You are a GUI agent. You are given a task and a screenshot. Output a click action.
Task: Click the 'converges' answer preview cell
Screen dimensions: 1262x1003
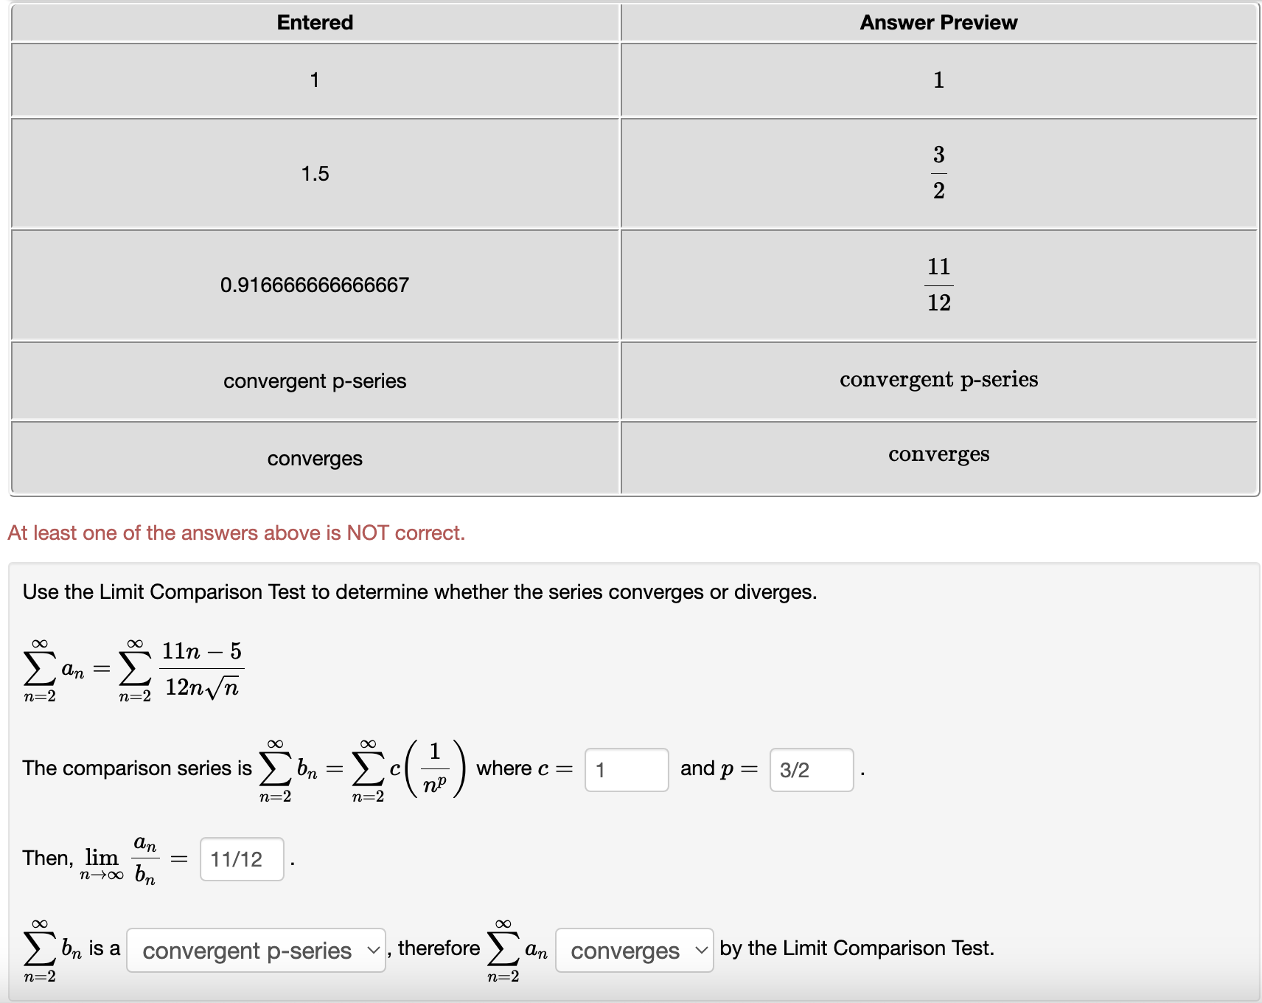(x=938, y=454)
